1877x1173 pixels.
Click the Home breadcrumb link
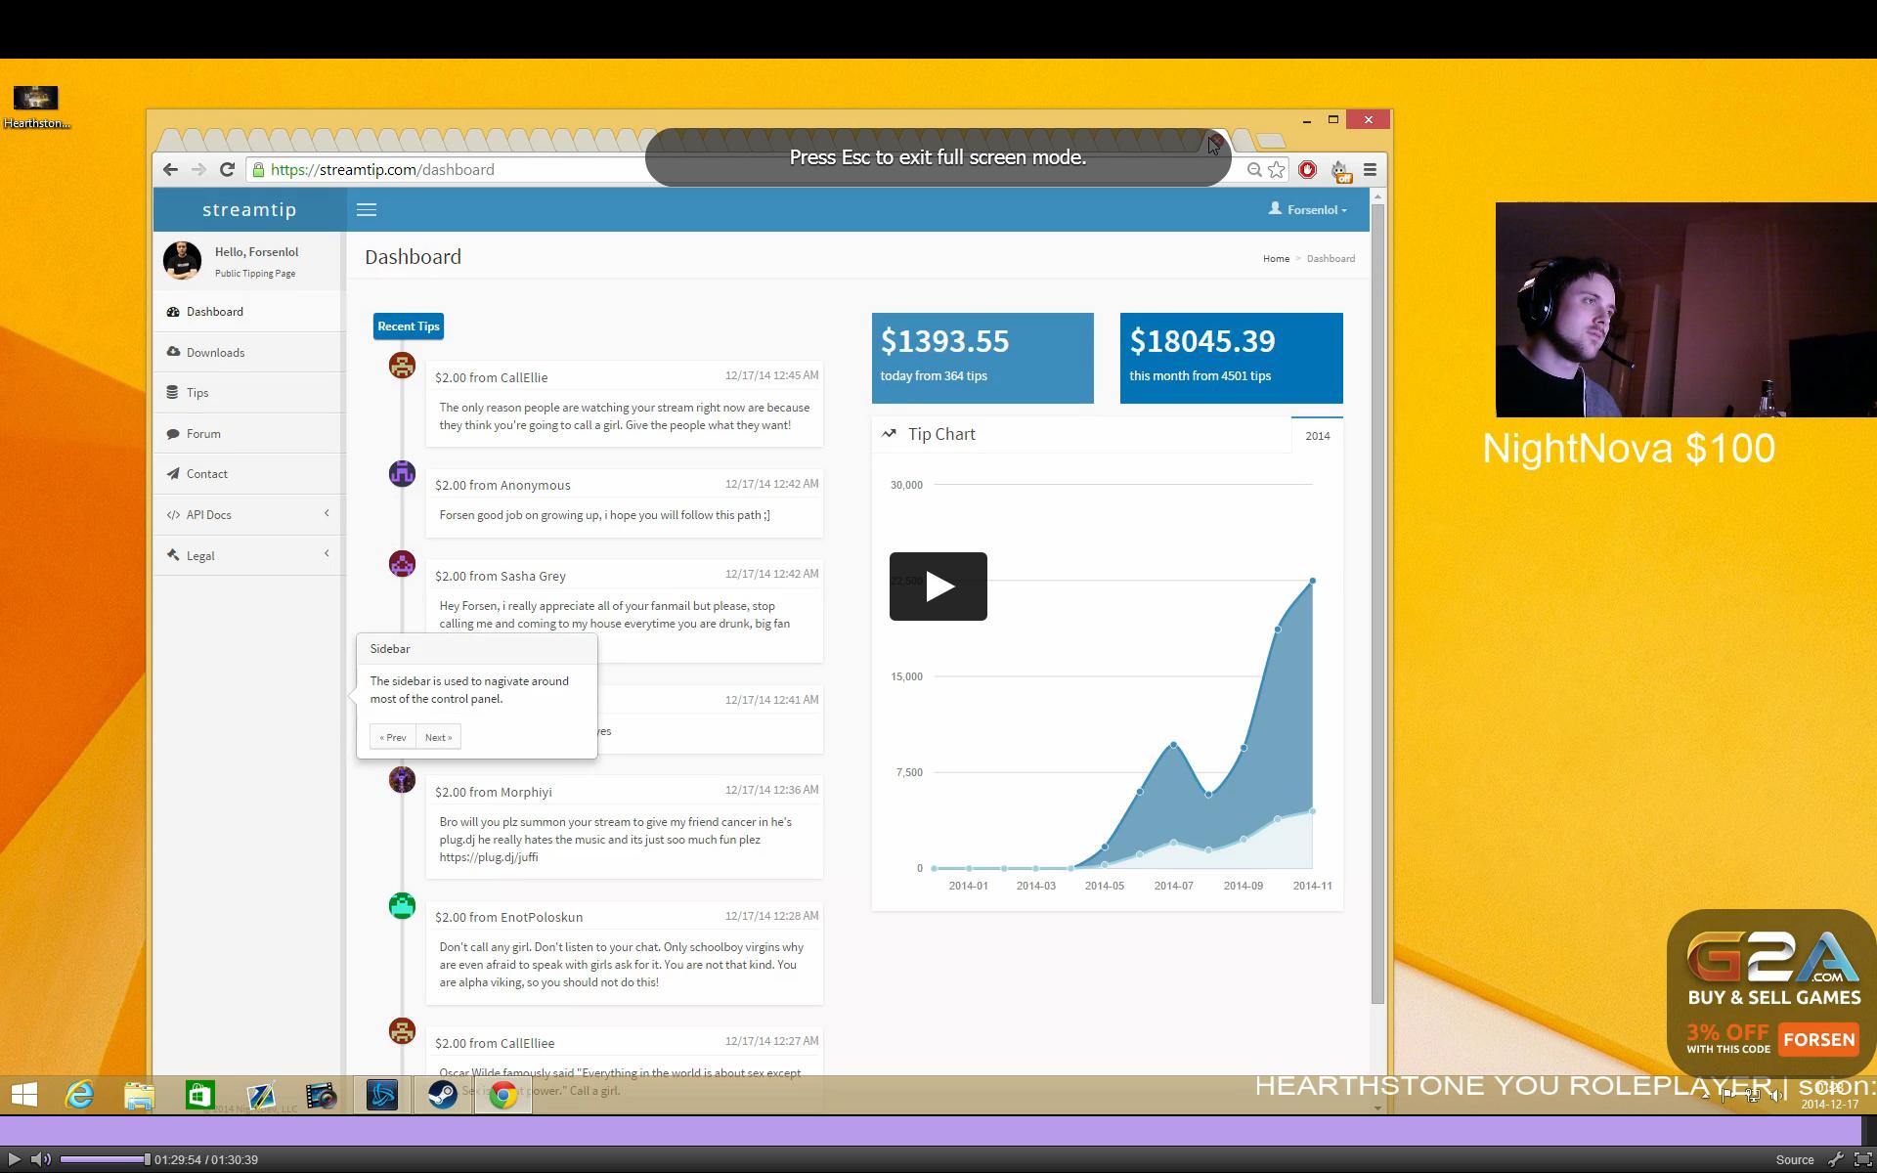(x=1276, y=259)
